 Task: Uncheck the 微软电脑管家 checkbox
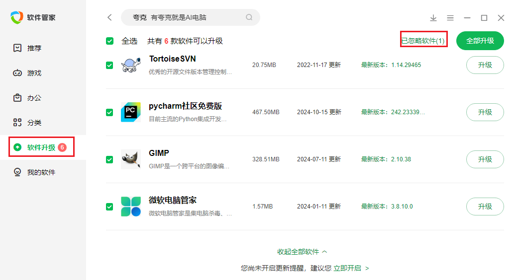coord(109,207)
